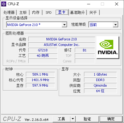
Task: Select the NVIDIA GeForce 210 device combo box
Action: pyautogui.click(x=37, y=24)
